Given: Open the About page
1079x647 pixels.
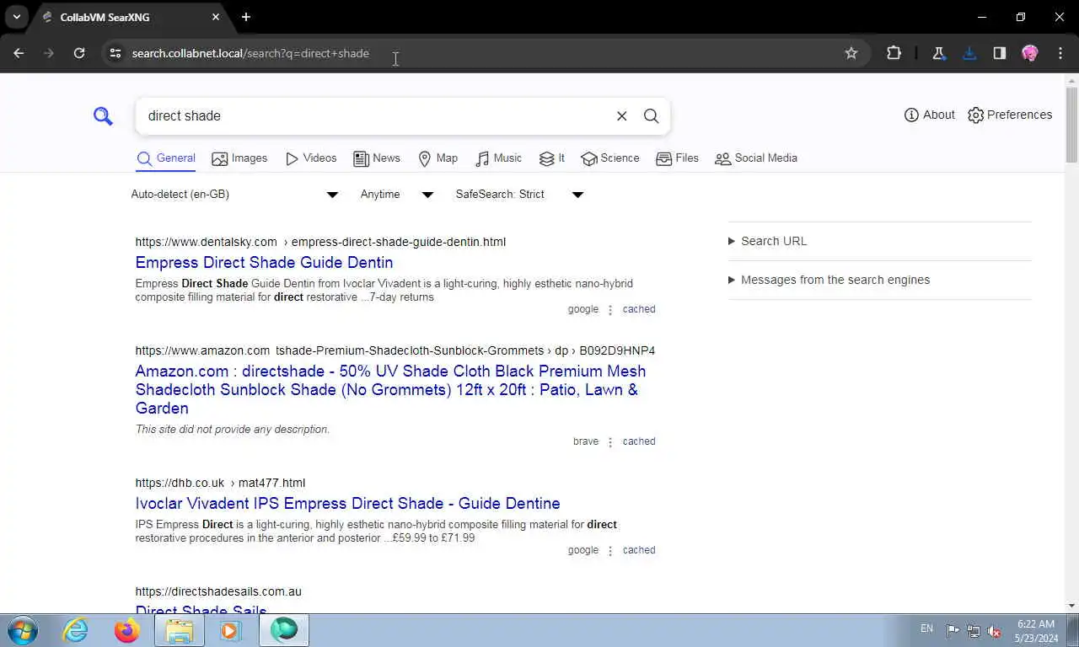Looking at the screenshot, I should 929,115.
